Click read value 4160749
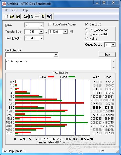 [x=108, y=122]
